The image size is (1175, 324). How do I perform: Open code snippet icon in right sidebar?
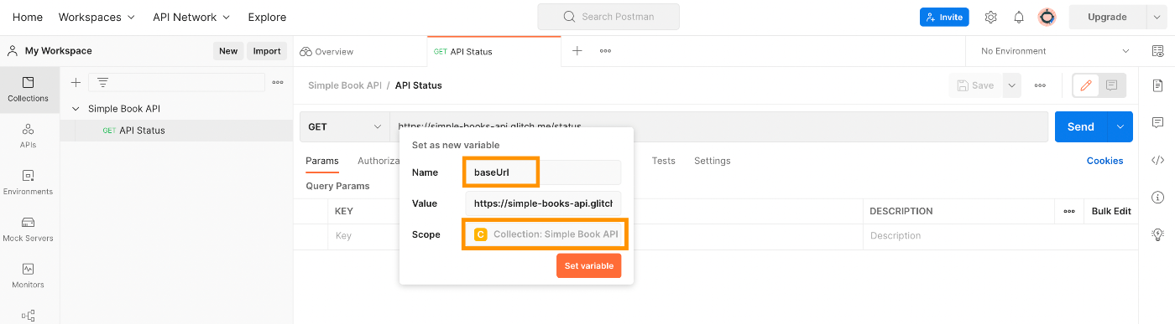click(x=1158, y=160)
